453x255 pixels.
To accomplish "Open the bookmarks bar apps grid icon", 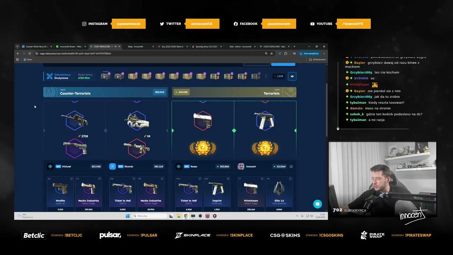I will tap(17, 59).
